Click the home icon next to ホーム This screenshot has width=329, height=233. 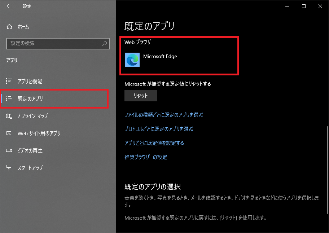(x=9, y=26)
